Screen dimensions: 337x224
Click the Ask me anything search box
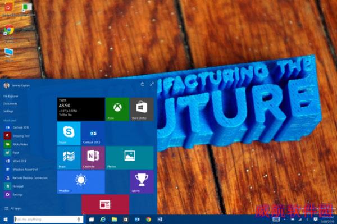[x=48, y=220]
